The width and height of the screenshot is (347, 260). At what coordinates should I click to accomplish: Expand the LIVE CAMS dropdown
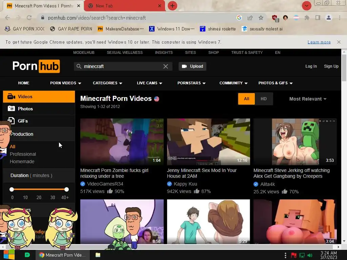(x=149, y=83)
